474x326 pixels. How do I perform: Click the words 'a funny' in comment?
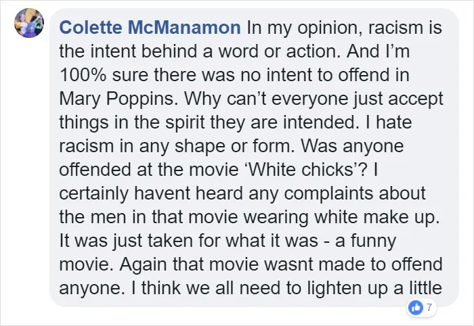pos(366,241)
